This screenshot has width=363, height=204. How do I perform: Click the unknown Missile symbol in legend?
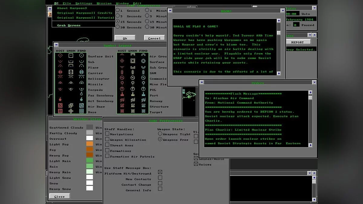click(x=71, y=83)
